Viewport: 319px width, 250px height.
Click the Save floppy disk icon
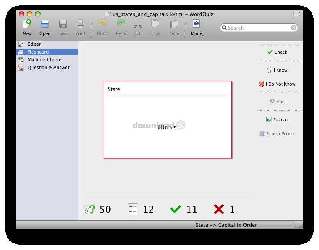click(x=63, y=24)
